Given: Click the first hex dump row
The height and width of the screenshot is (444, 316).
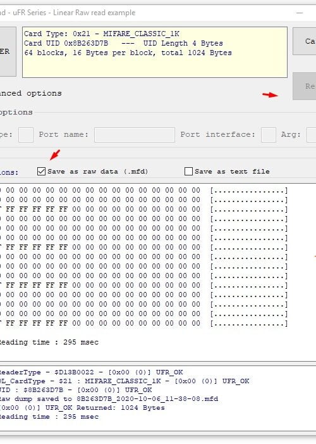Looking at the screenshot, I should tap(143, 190).
